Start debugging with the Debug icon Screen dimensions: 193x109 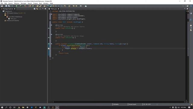12,6
